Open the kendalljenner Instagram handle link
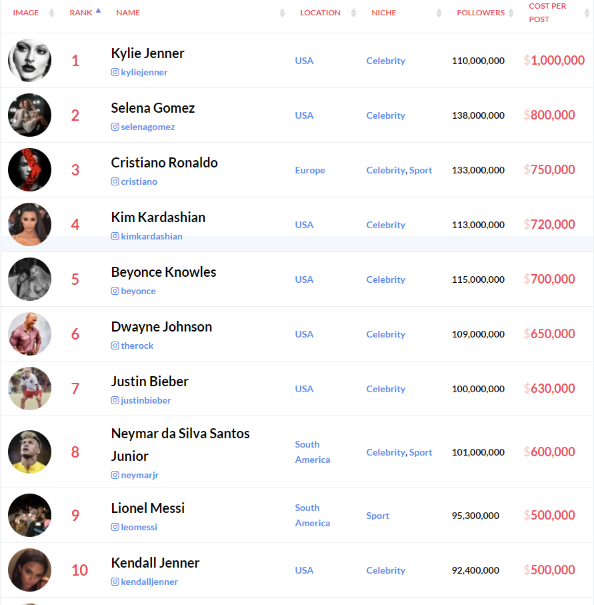 point(149,582)
